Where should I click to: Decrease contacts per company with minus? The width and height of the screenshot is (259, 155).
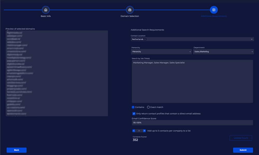(134, 131)
